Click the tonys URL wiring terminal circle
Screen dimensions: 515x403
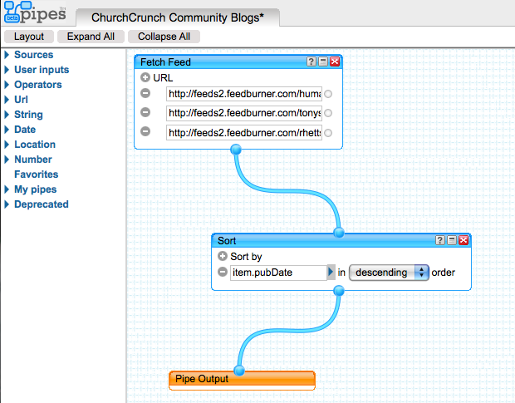pos(328,113)
